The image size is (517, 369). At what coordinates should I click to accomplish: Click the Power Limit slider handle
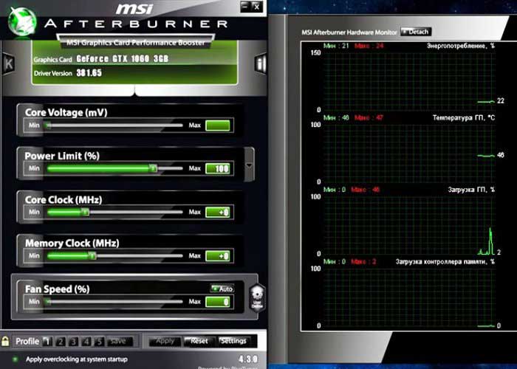(x=153, y=168)
